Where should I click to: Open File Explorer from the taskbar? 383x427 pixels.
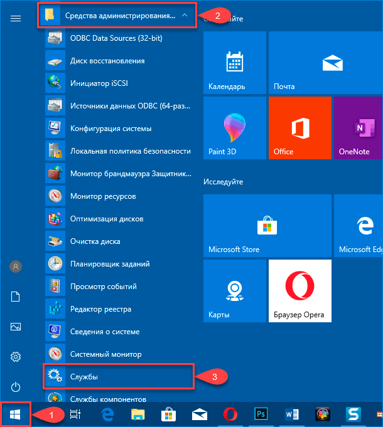(x=138, y=414)
